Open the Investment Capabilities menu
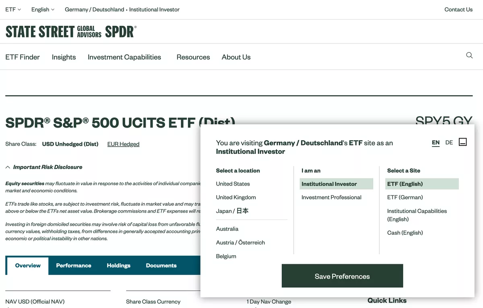483x308 pixels. 124,57
